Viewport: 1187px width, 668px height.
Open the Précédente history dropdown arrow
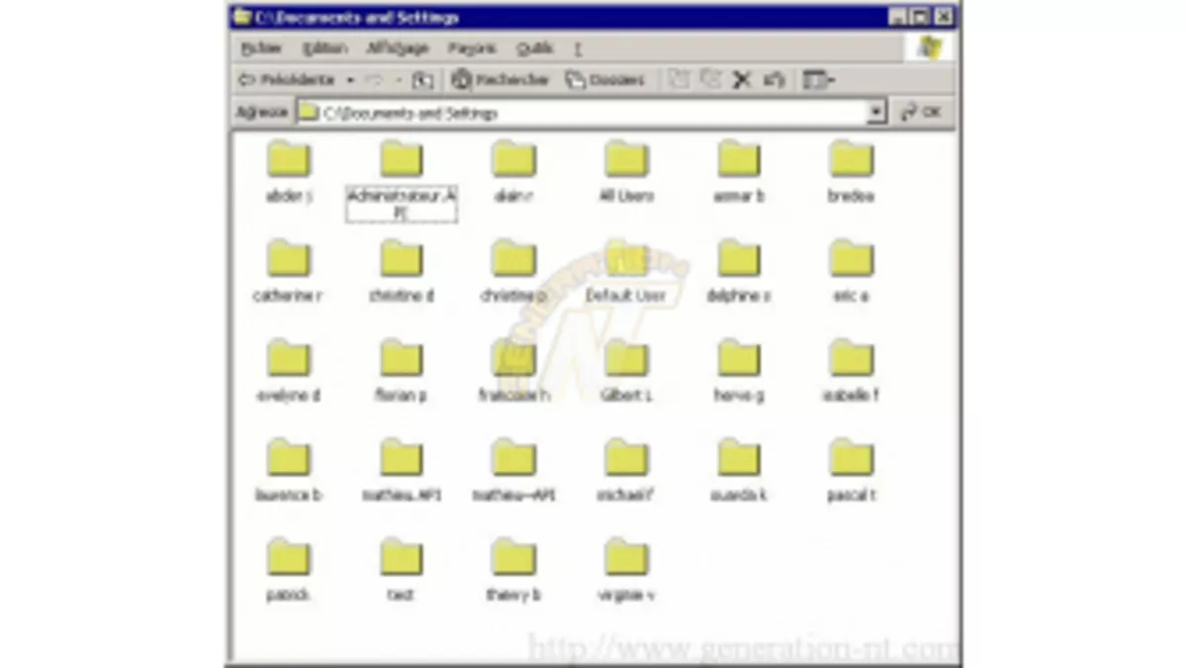click(x=350, y=80)
